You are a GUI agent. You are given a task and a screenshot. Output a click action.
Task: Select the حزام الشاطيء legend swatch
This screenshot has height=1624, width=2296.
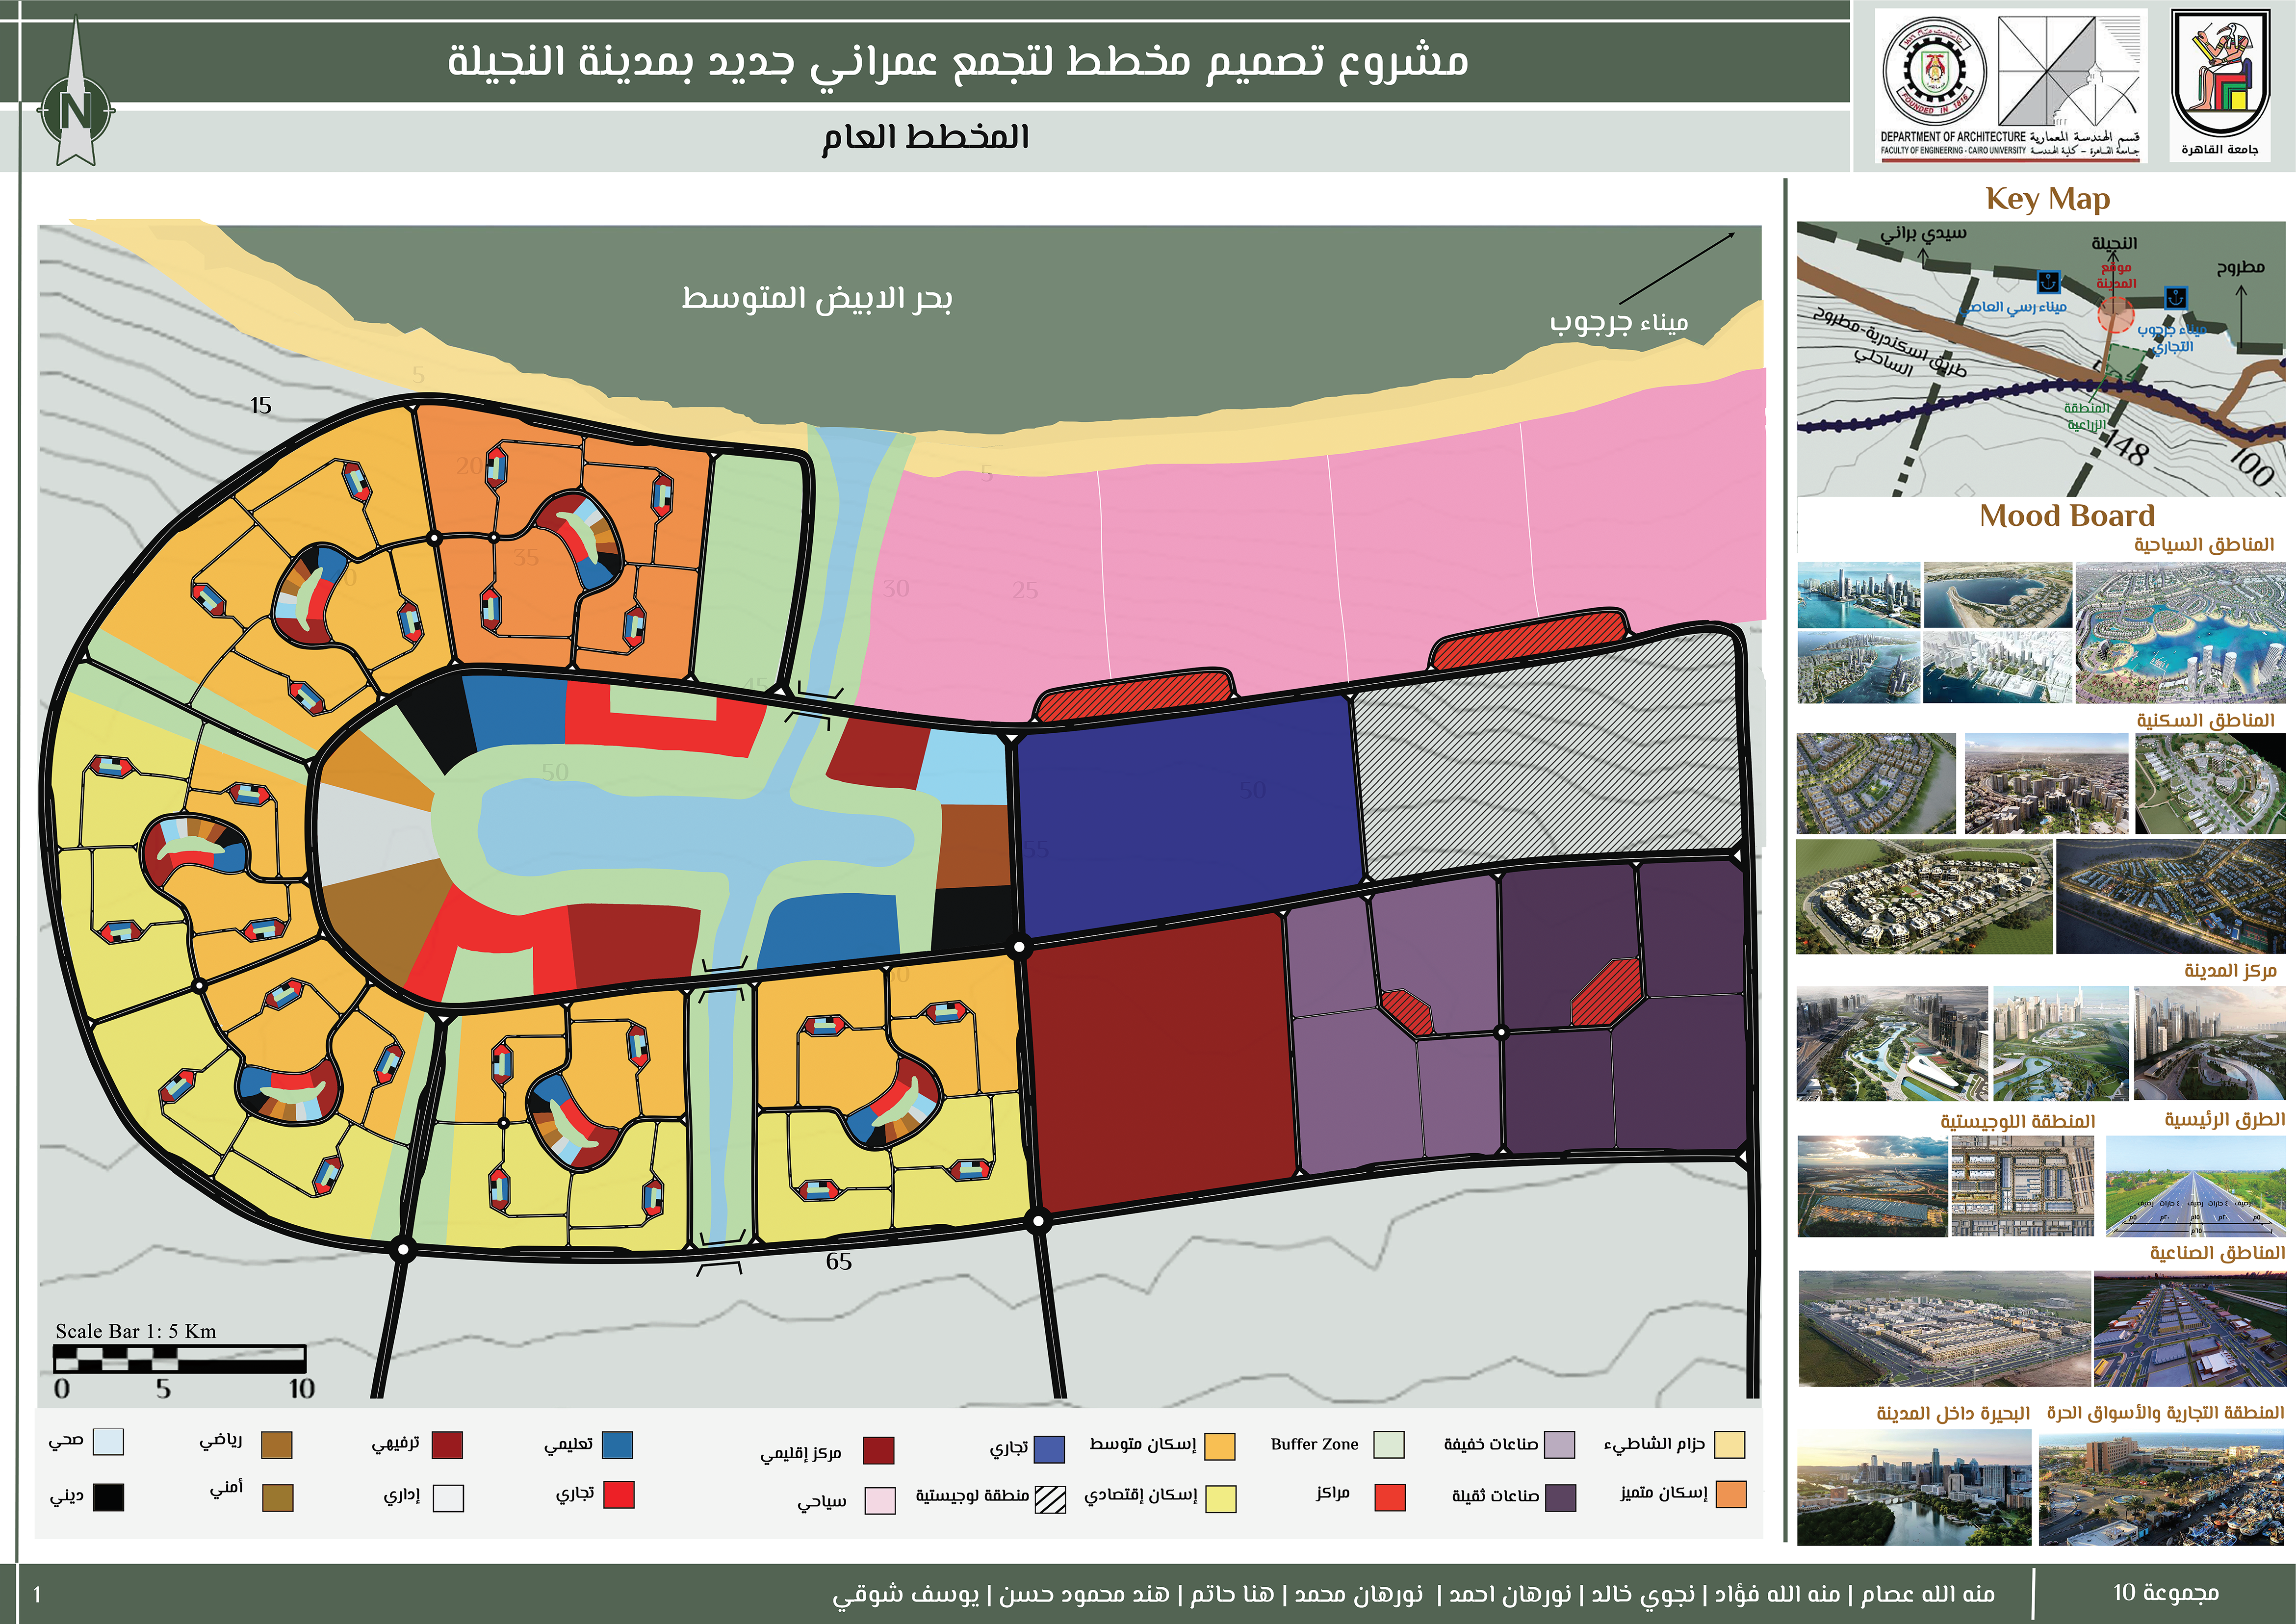click(x=1729, y=1444)
